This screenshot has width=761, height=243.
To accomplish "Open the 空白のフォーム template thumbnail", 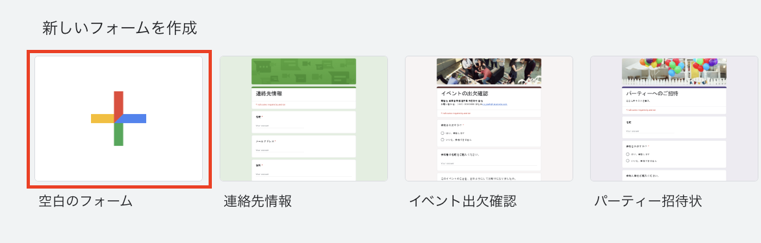I will click(x=118, y=119).
